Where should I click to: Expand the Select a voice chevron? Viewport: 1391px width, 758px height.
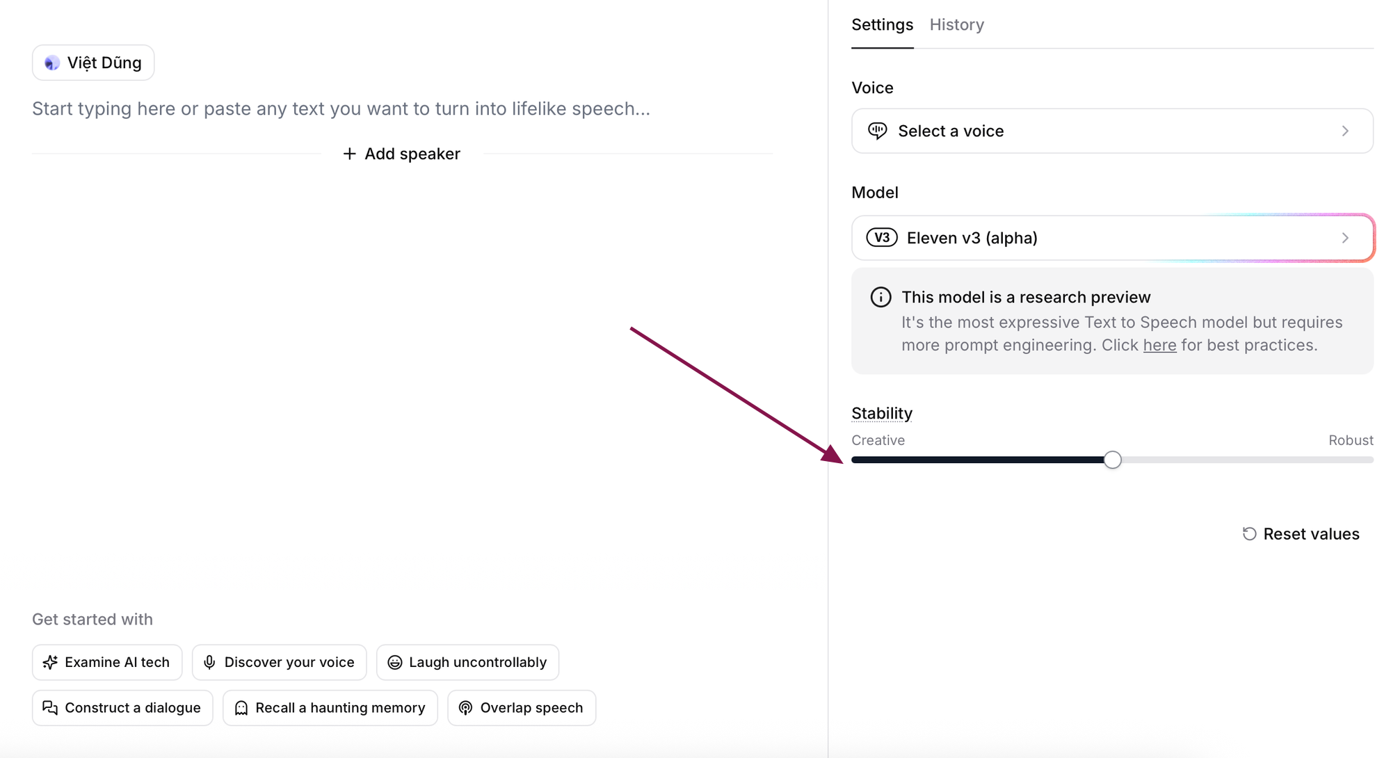click(1345, 131)
